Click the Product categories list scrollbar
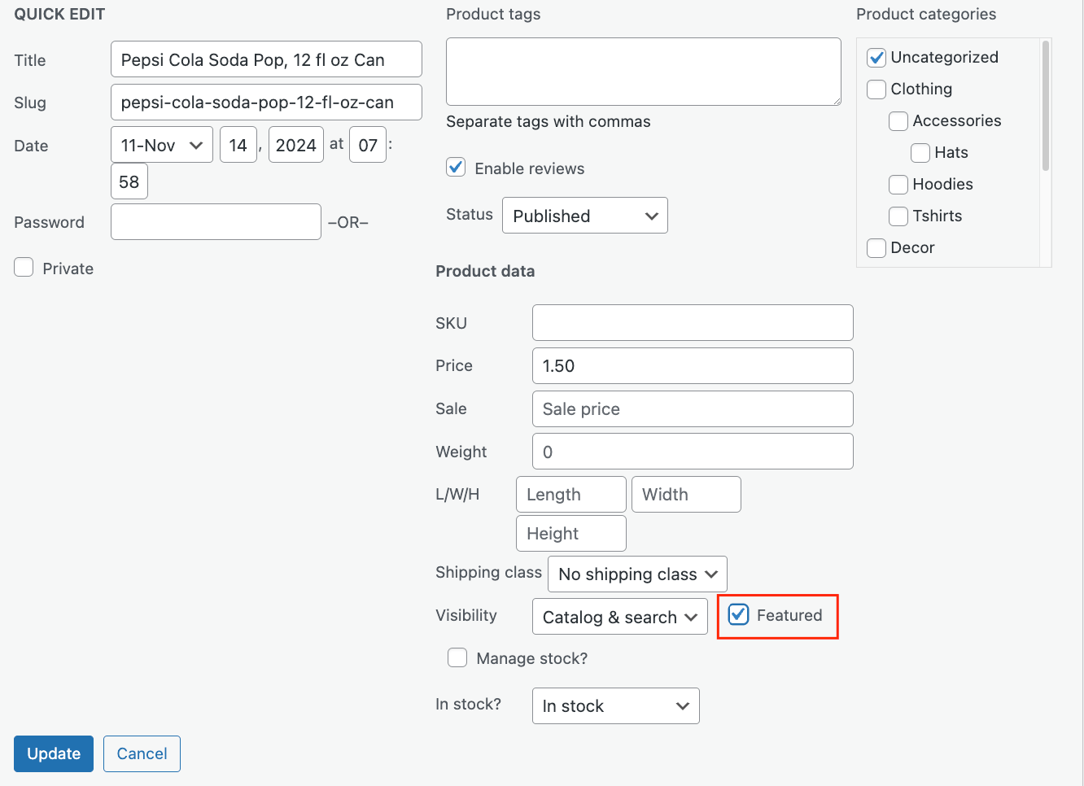1084x786 pixels. point(1046,106)
